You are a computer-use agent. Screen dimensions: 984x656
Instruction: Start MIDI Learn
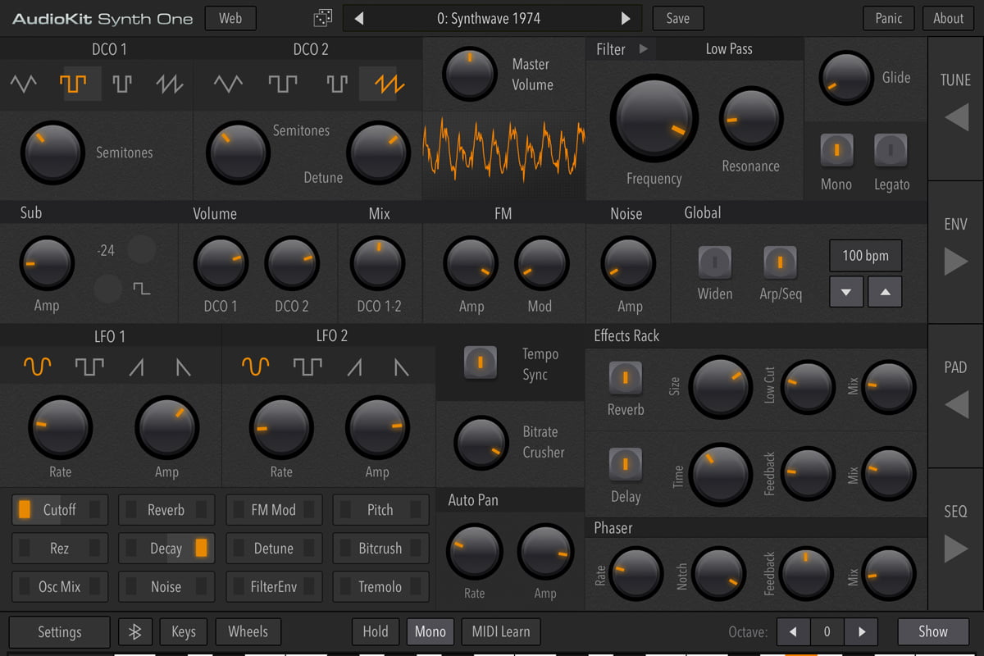click(x=501, y=631)
